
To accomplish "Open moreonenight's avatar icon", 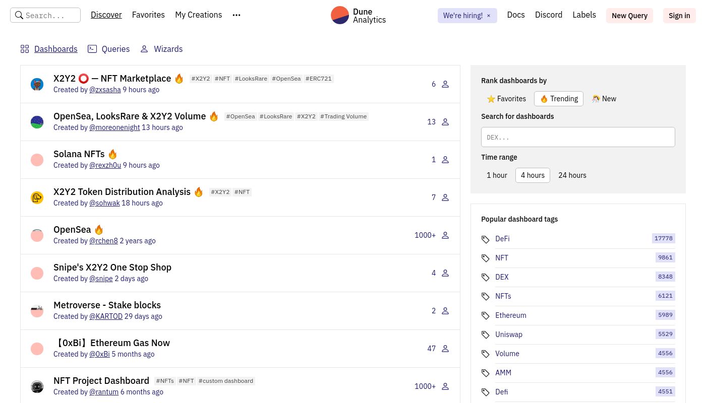I will coord(37,122).
